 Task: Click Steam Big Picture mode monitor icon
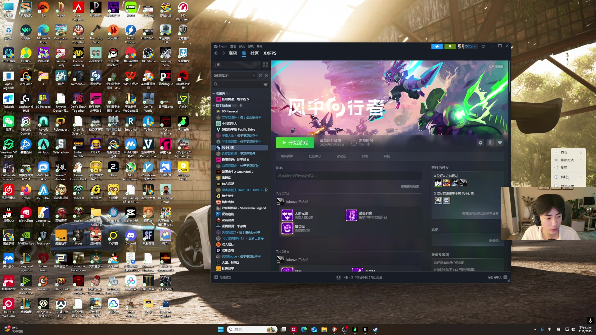pos(483,47)
